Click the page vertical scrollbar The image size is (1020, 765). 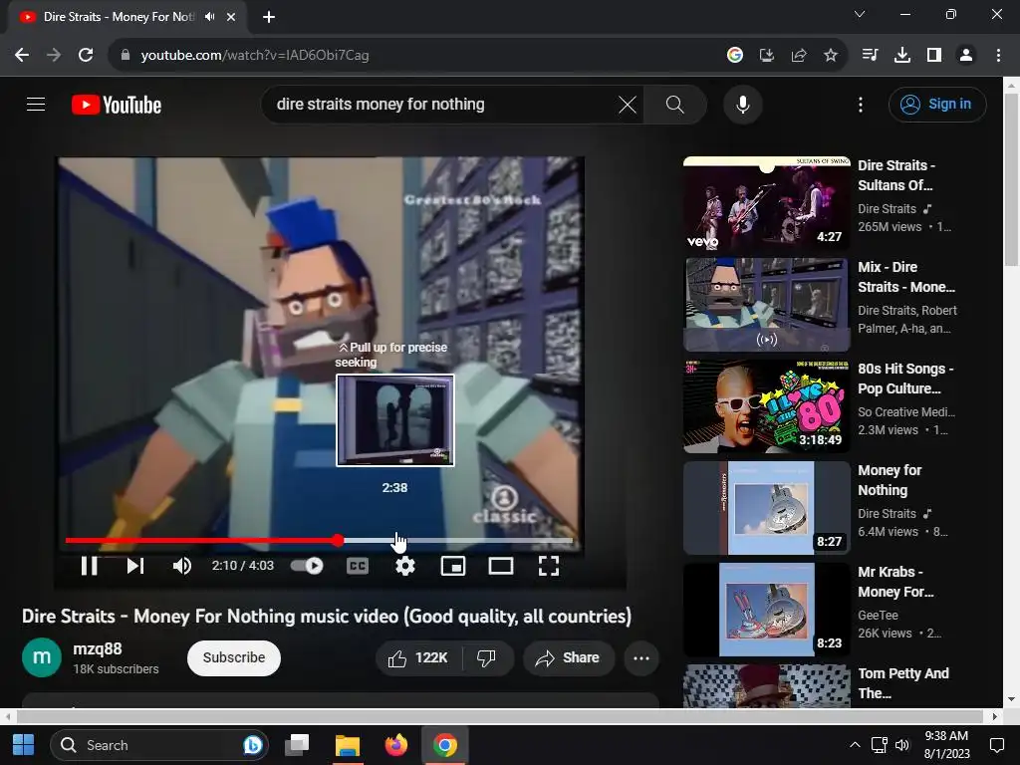(x=1011, y=179)
